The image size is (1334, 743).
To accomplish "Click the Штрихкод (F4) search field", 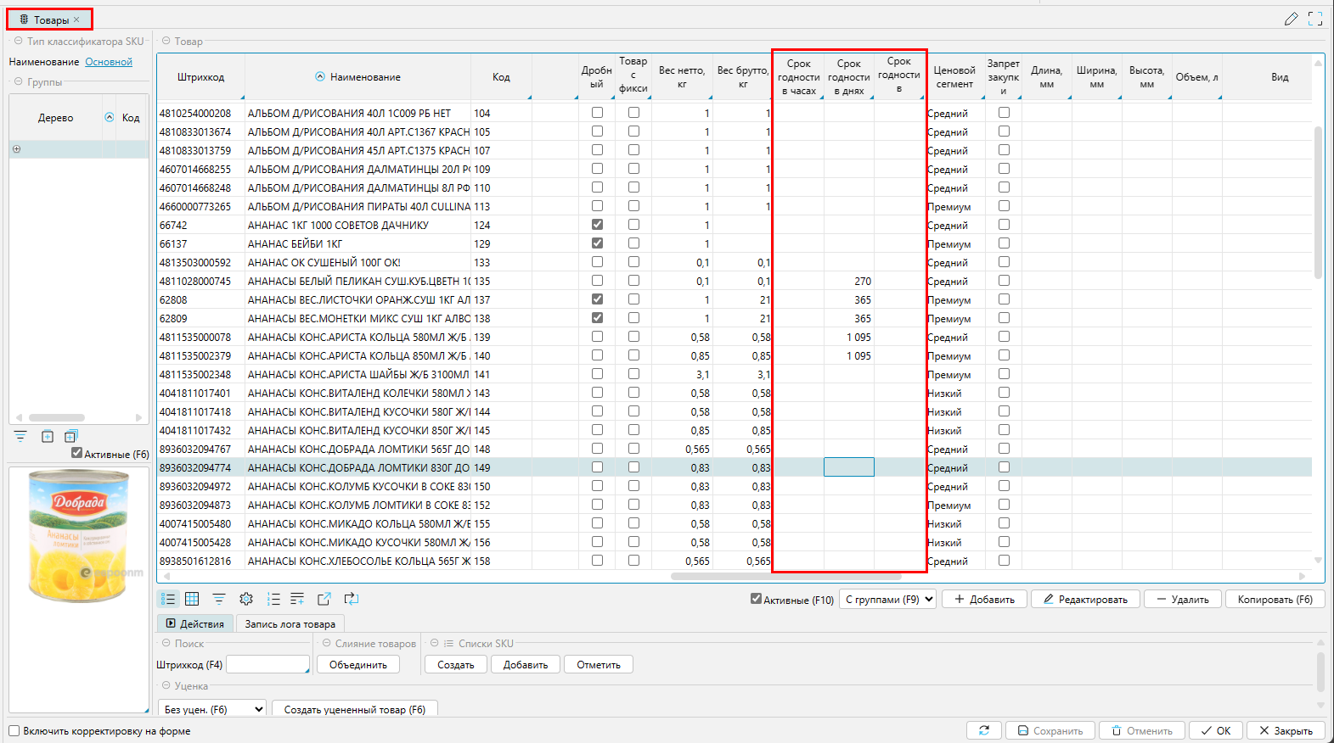I will [267, 664].
